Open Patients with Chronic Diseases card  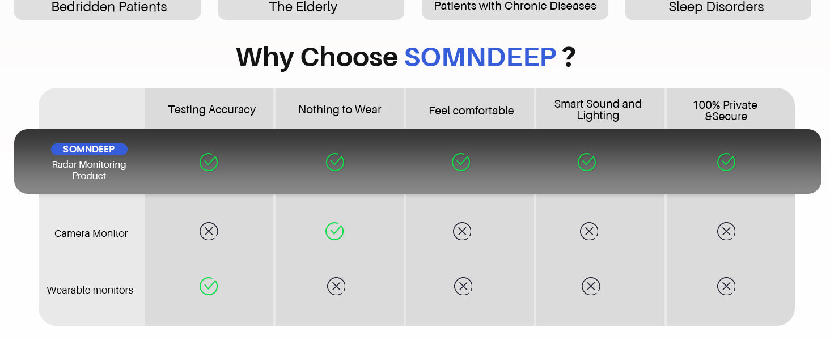[515, 8]
